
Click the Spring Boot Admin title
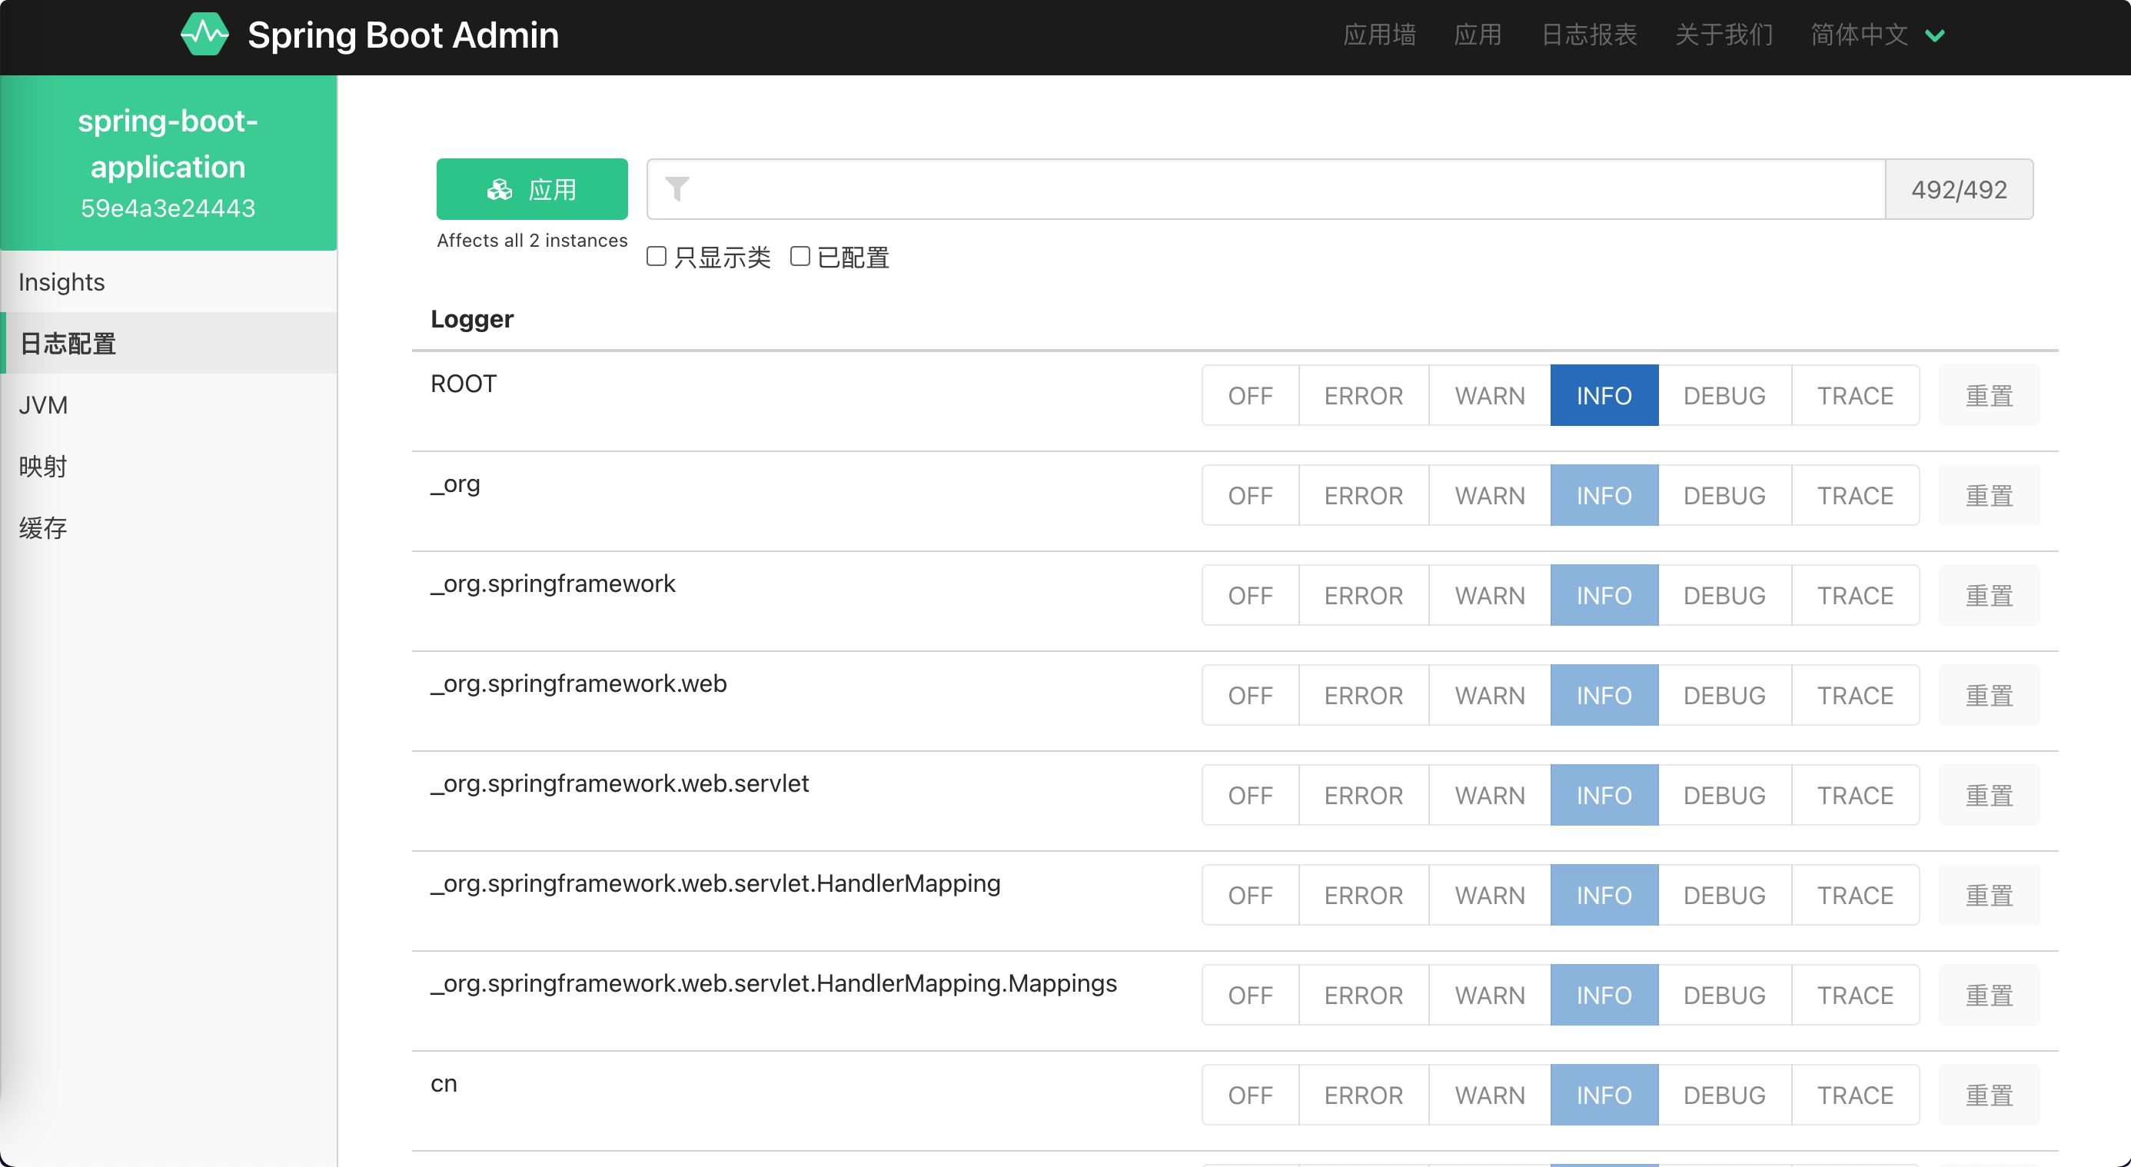point(403,35)
